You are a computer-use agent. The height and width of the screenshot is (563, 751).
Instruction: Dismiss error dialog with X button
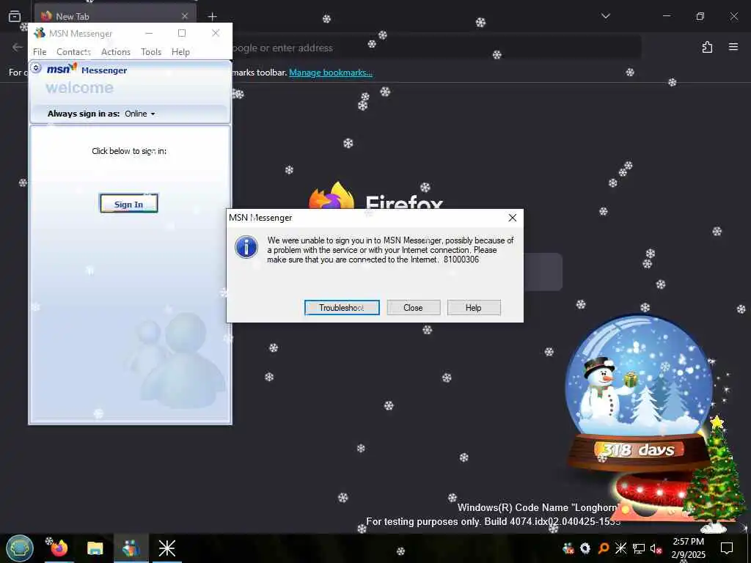pos(513,218)
